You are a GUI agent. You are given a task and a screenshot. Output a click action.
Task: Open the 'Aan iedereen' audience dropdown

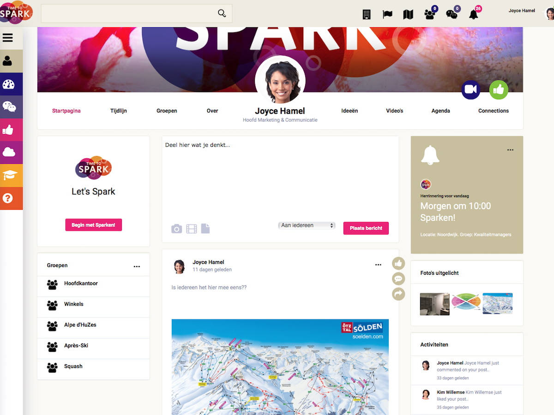click(x=307, y=225)
